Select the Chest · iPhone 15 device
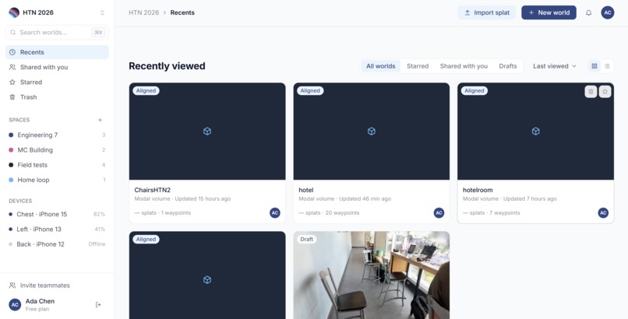This screenshot has width=628, height=319. pyautogui.click(x=57, y=214)
